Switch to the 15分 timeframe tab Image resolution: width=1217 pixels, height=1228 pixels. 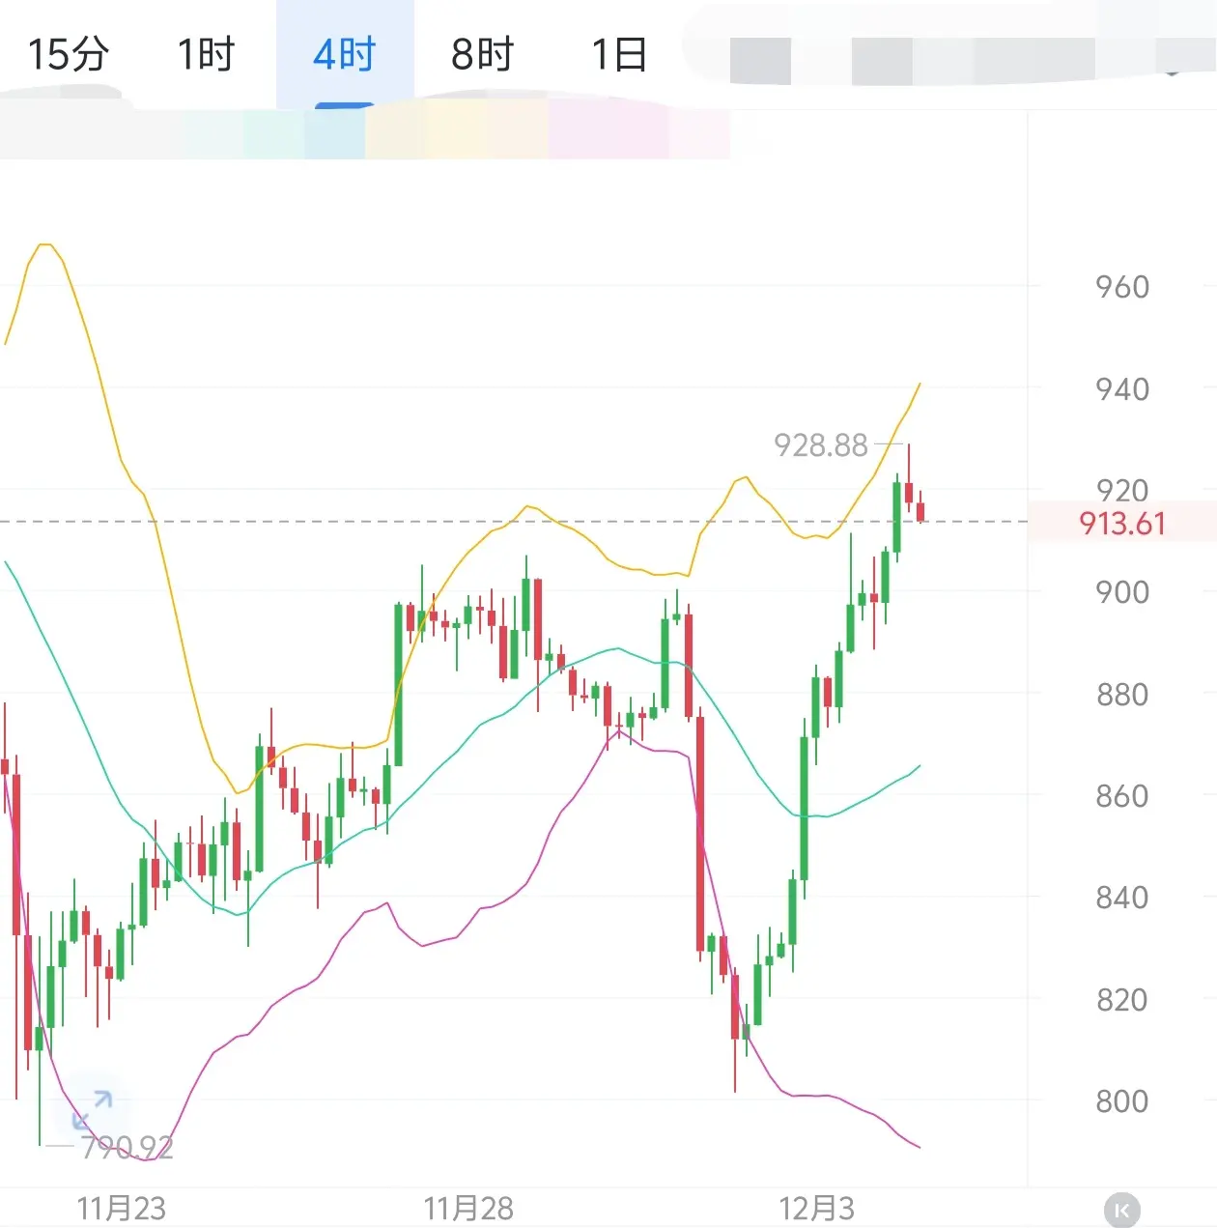(69, 54)
